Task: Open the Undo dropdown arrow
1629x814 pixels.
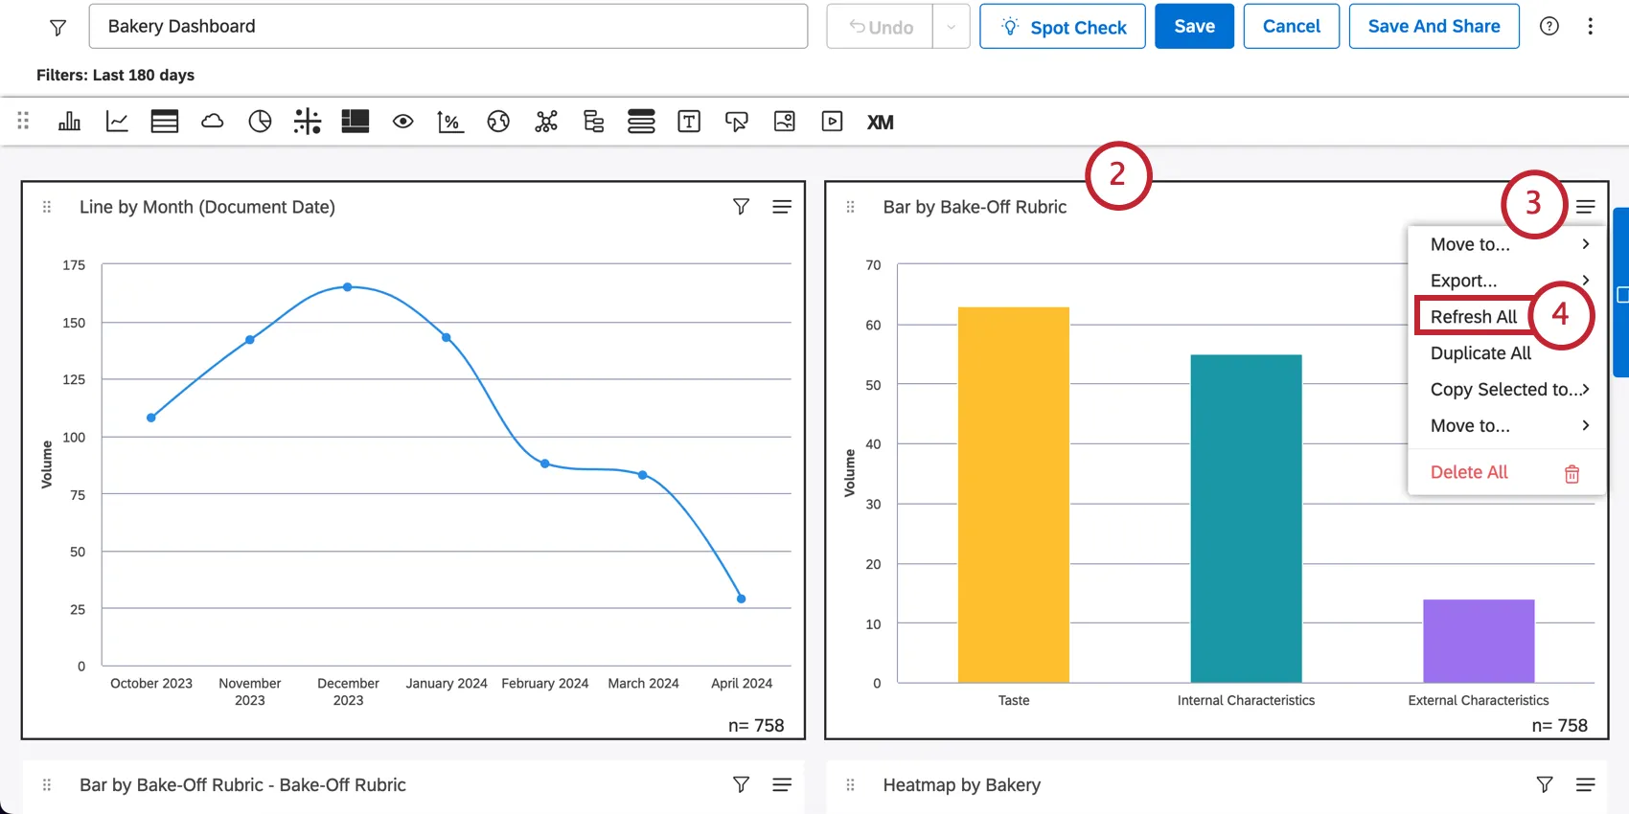Action: point(951,27)
